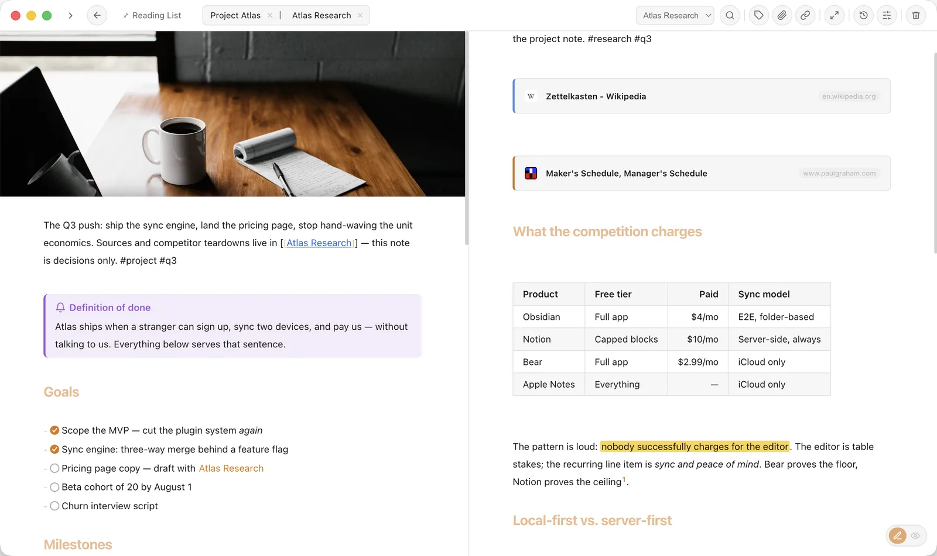The width and height of the screenshot is (937, 556).
Task: Click the Goals heading
Action: pyautogui.click(x=61, y=392)
